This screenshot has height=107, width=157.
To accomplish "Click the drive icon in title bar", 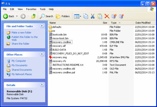I will pos(3,4).
